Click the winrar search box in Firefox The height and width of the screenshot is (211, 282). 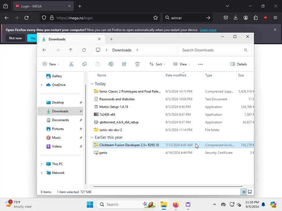pos(187,18)
